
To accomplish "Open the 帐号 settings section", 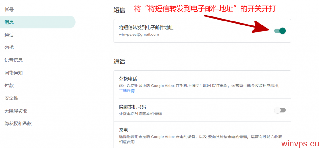I will point(9,9).
